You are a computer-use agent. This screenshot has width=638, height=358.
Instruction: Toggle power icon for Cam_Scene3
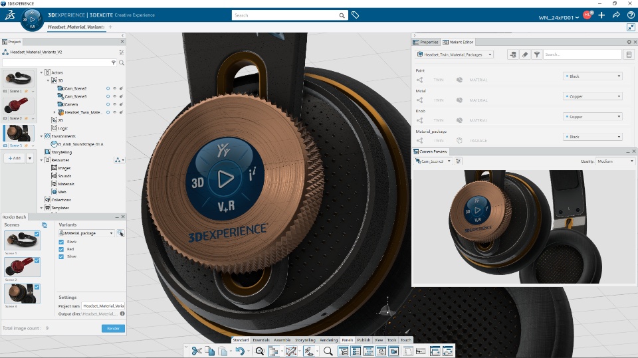click(108, 96)
